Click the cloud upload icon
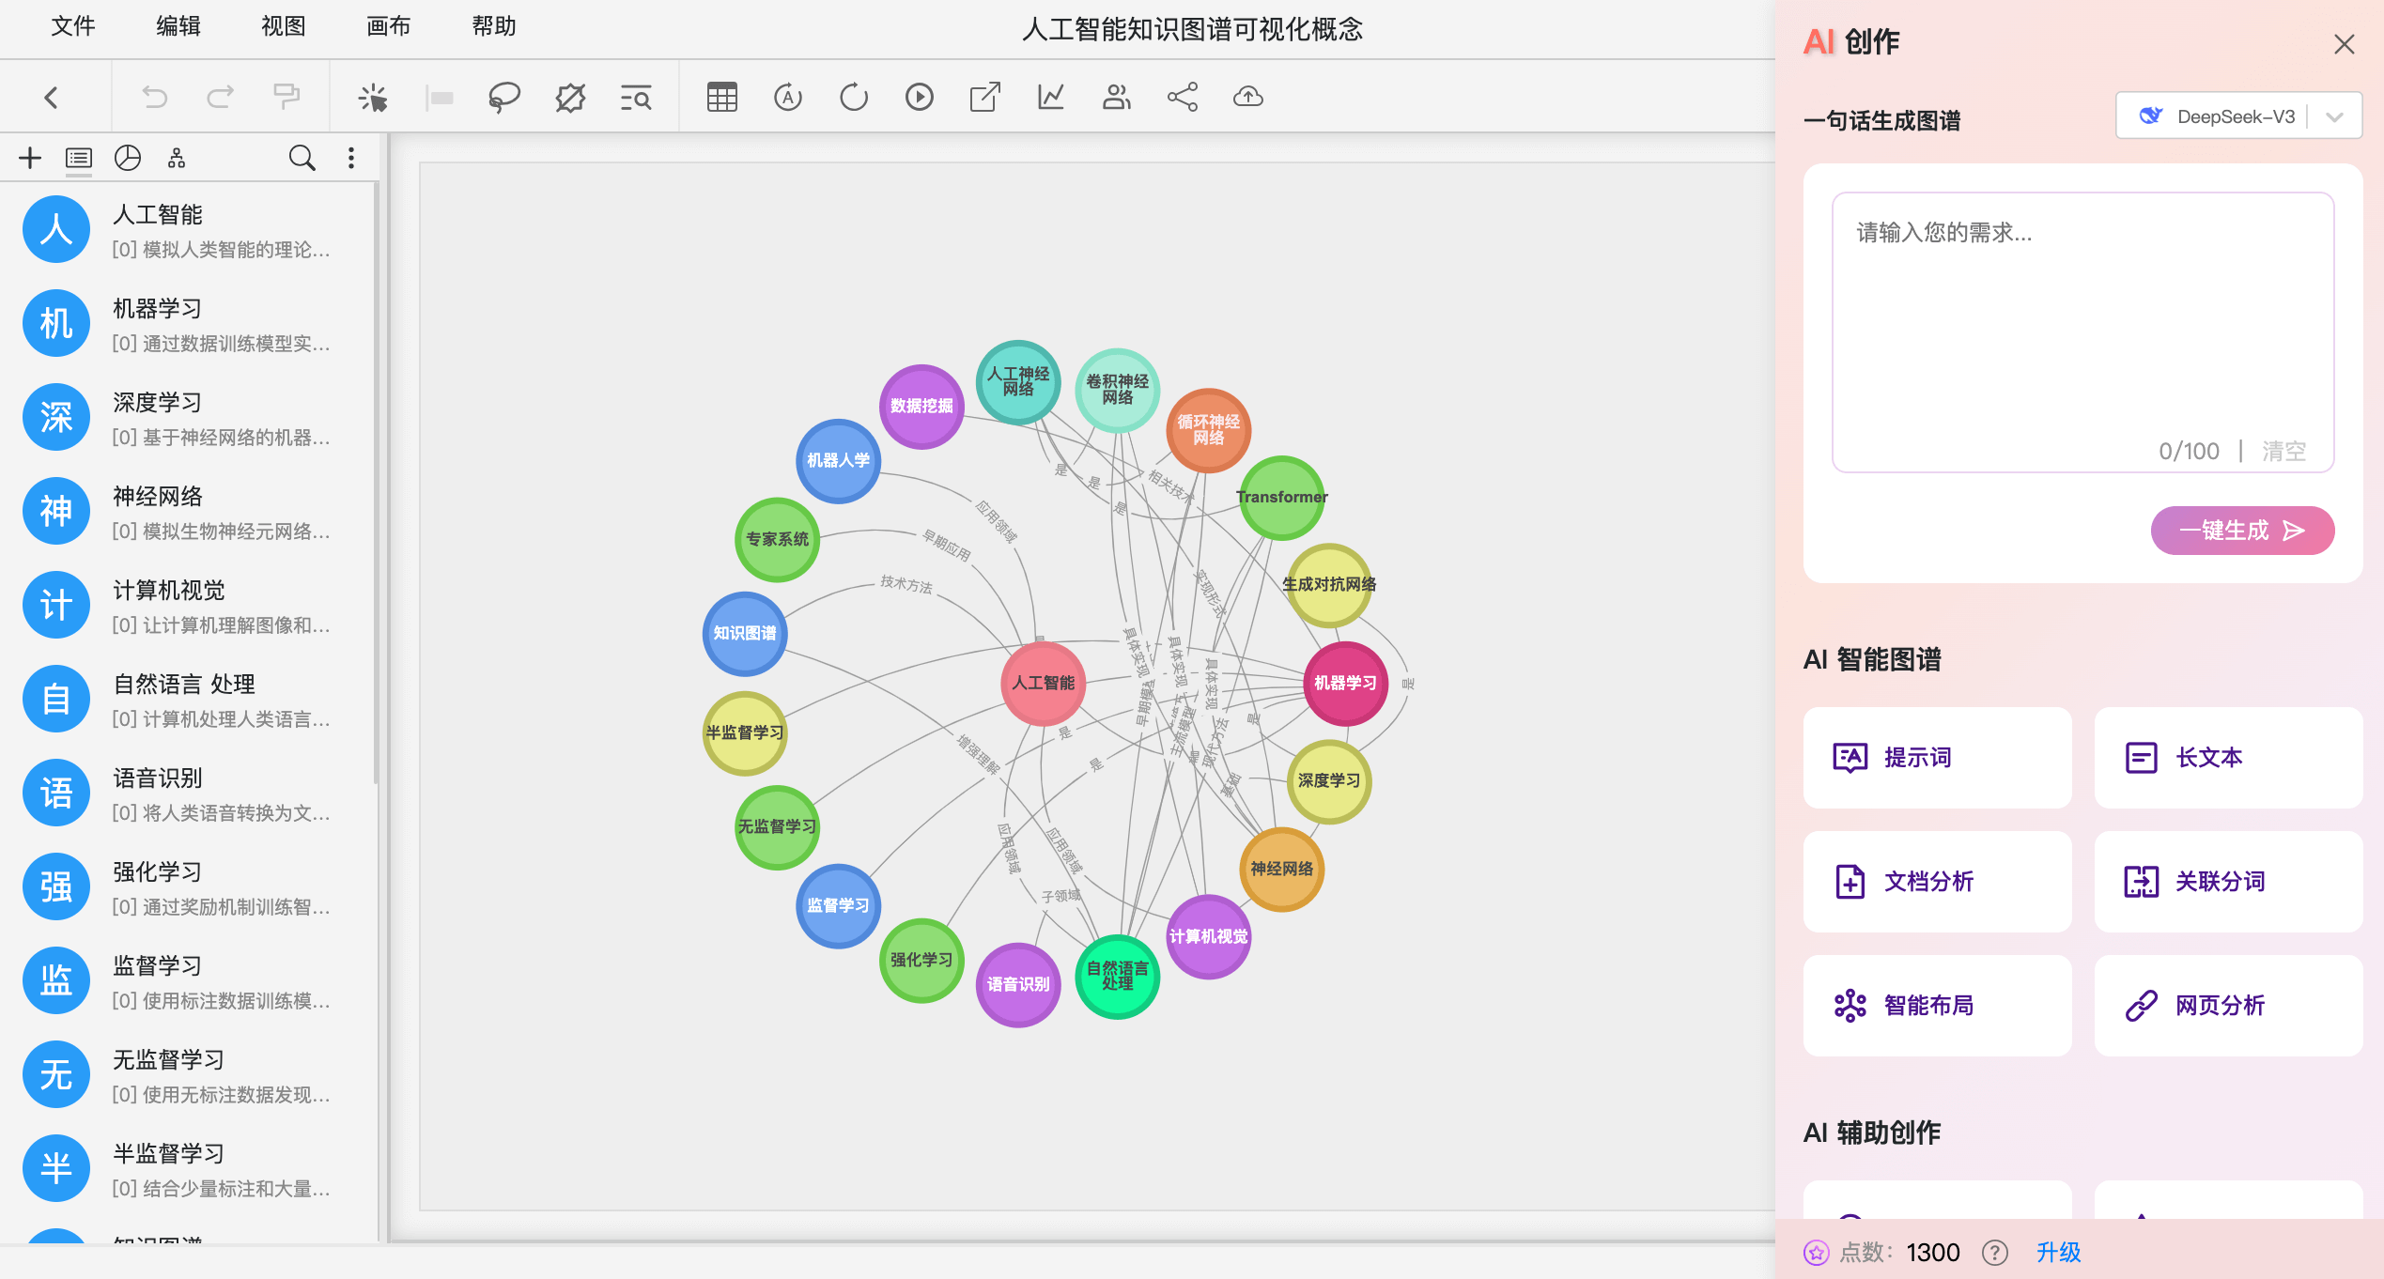Screen dimensions: 2384x1279 tap(1247, 97)
